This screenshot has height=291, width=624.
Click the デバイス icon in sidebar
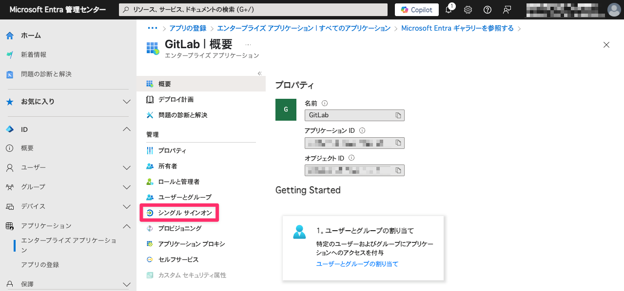(x=10, y=206)
